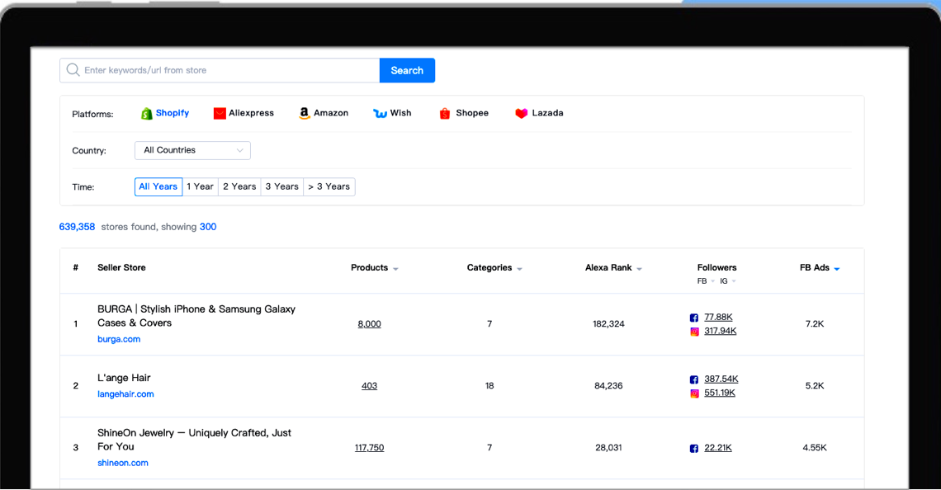Open shineon.com store link
The image size is (941, 490).
122,463
